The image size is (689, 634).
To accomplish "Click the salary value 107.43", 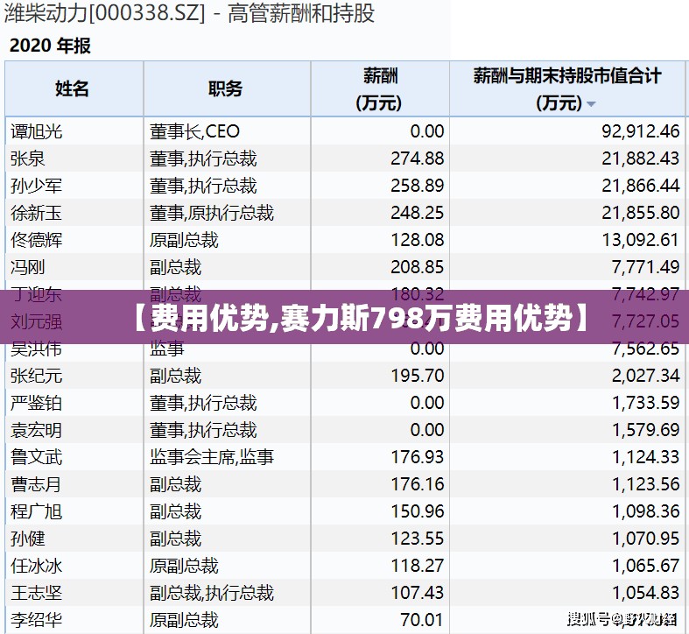I will (x=418, y=593).
